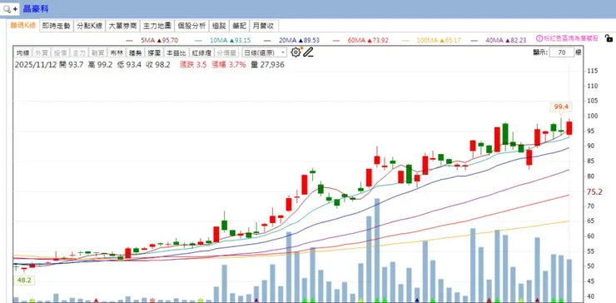
Task: Toggle the 均線 moving average overlay
Action: click(22, 52)
